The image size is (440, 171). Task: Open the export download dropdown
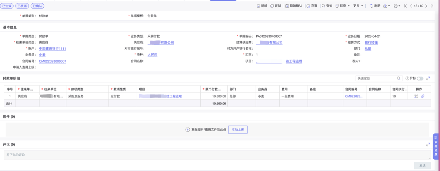pyautogui.click(x=386, y=6)
